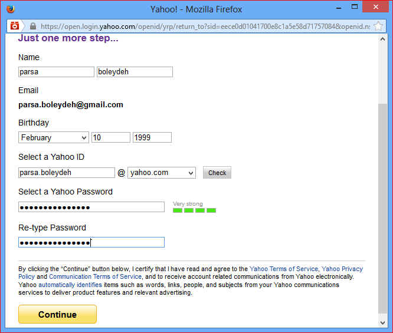This screenshot has width=393, height=333.
Task: Click the first name field containing parsa
Action: tap(56, 72)
